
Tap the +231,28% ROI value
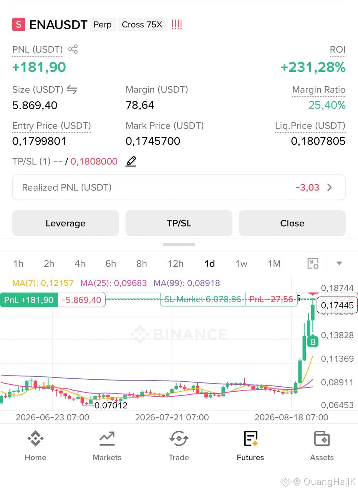[x=313, y=67]
